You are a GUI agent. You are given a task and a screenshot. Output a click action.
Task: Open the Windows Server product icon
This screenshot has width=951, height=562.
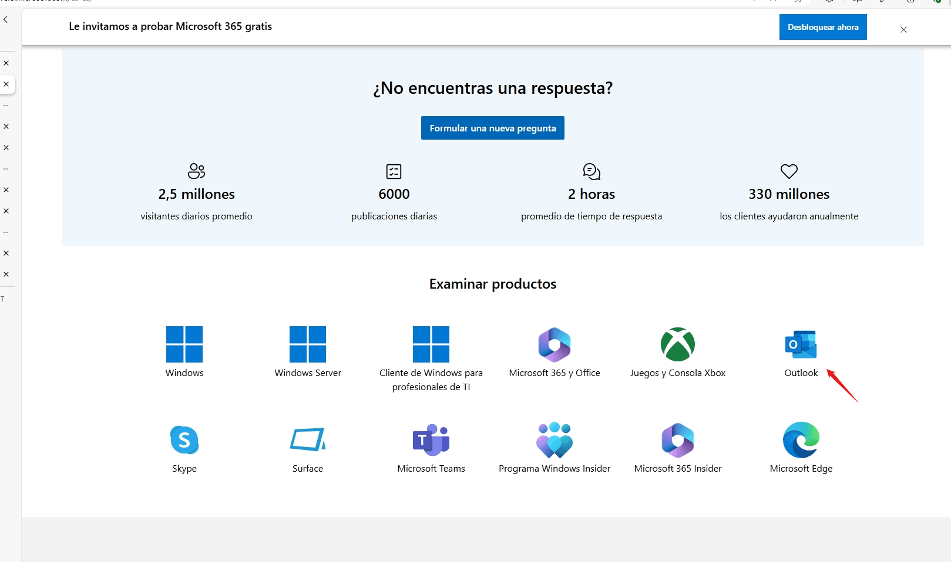(x=308, y=344)
